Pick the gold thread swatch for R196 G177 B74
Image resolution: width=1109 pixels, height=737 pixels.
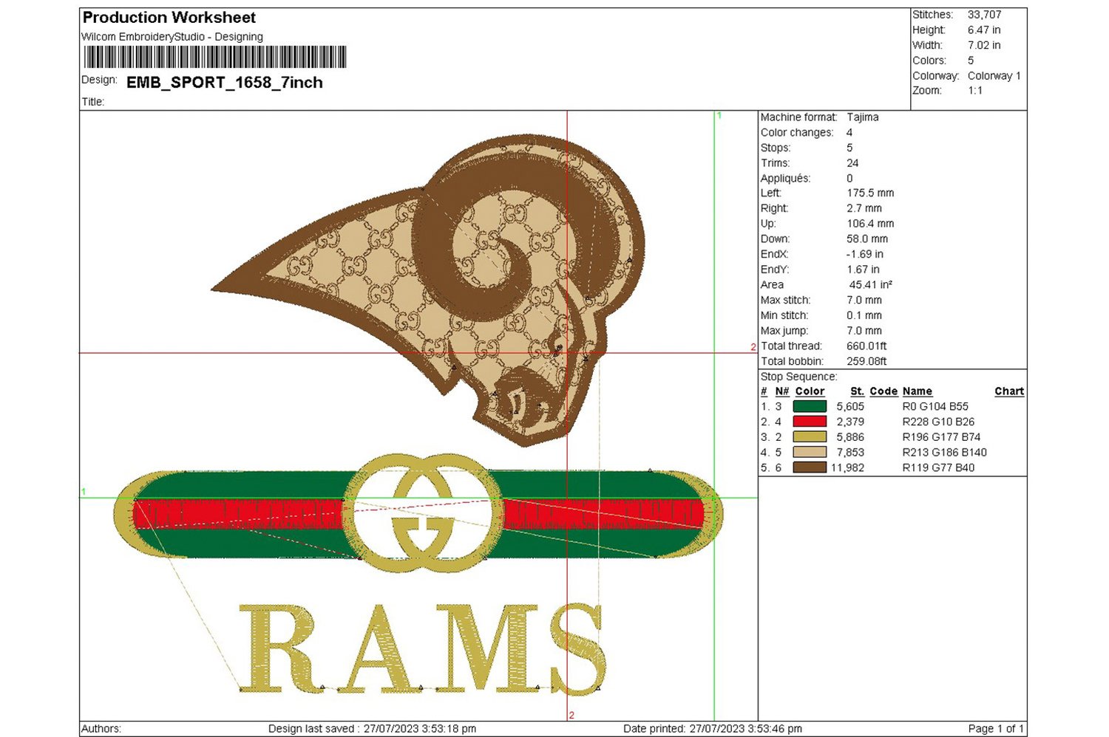(810, 437)
